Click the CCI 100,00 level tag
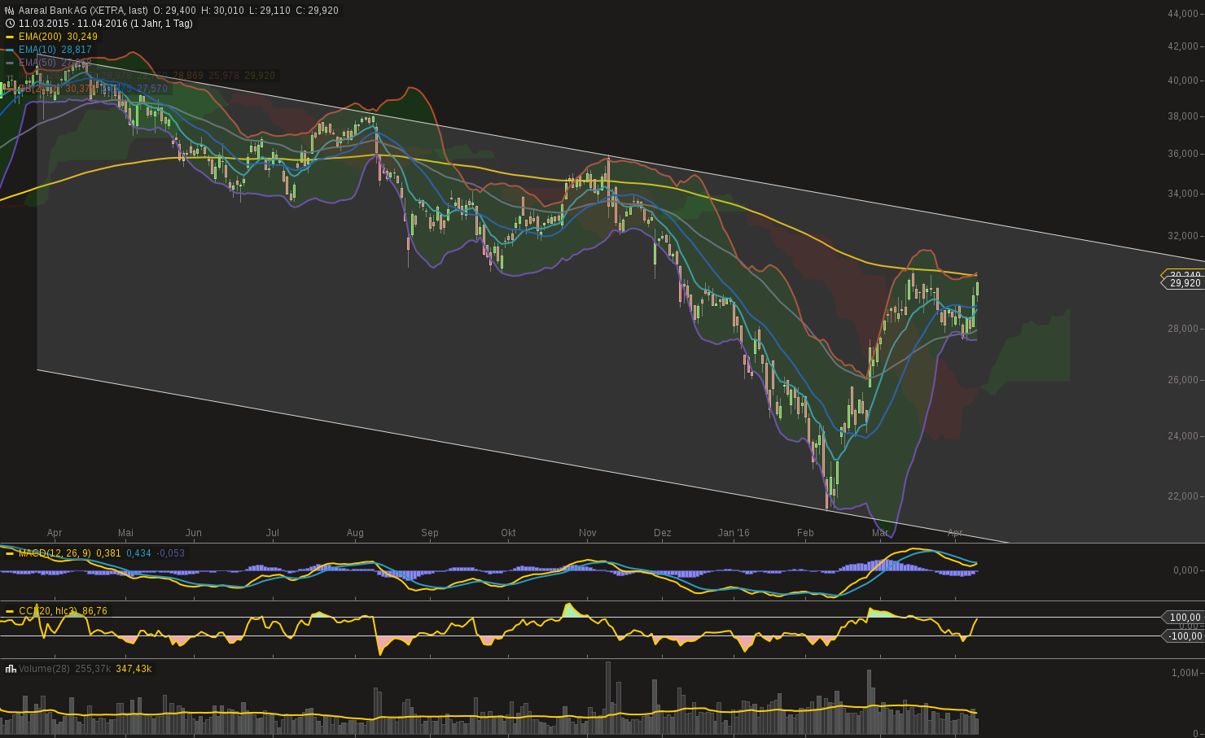1205x738 pixels. coord(1185,618)
